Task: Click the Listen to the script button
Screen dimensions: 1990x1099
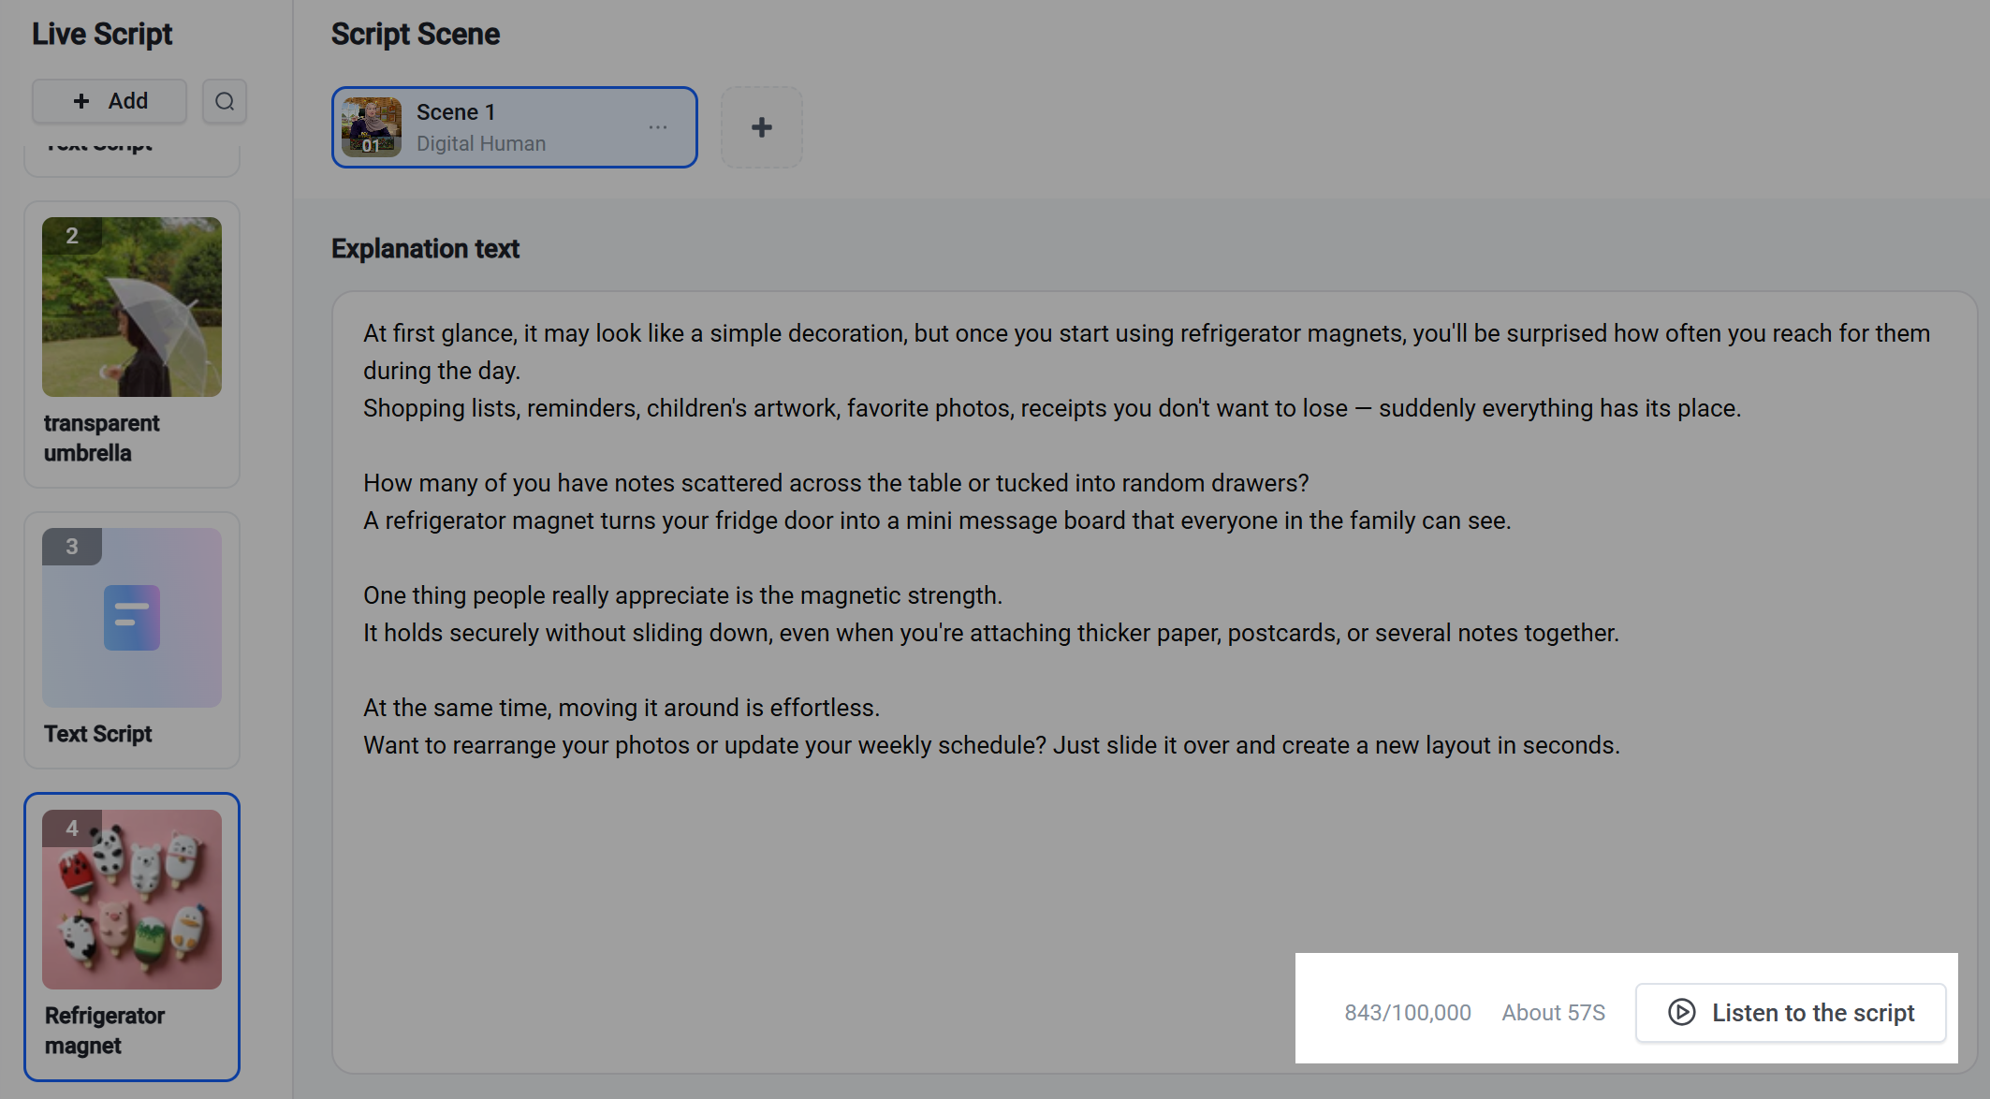Action: click(x=1791, y=1012)
